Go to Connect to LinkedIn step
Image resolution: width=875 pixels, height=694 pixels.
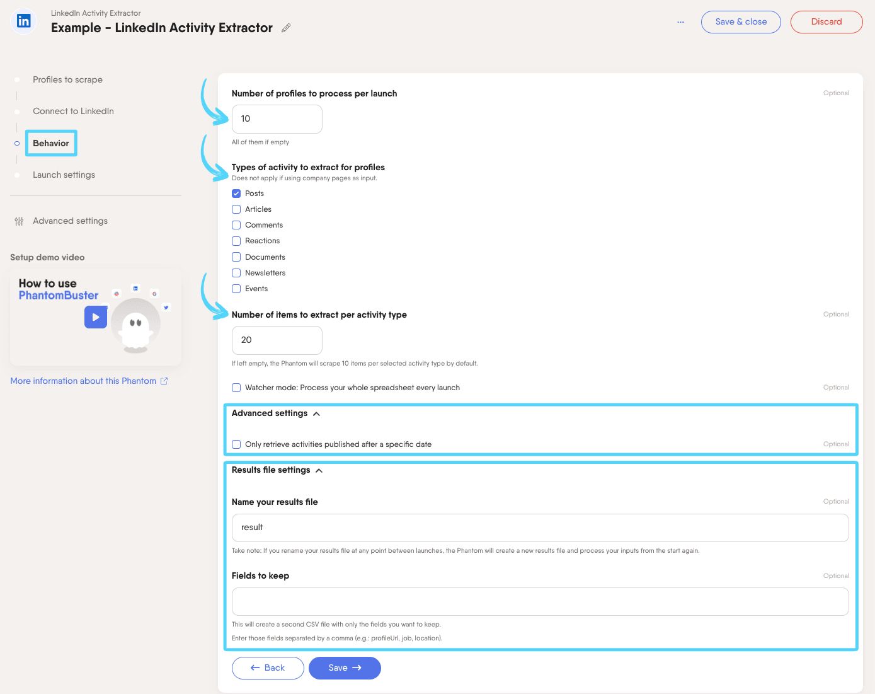click(73, 111)
